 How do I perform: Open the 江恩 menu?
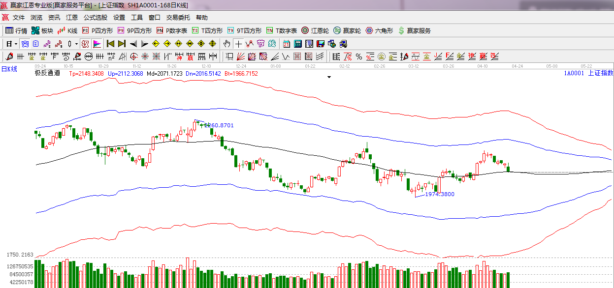click(72, 17)
